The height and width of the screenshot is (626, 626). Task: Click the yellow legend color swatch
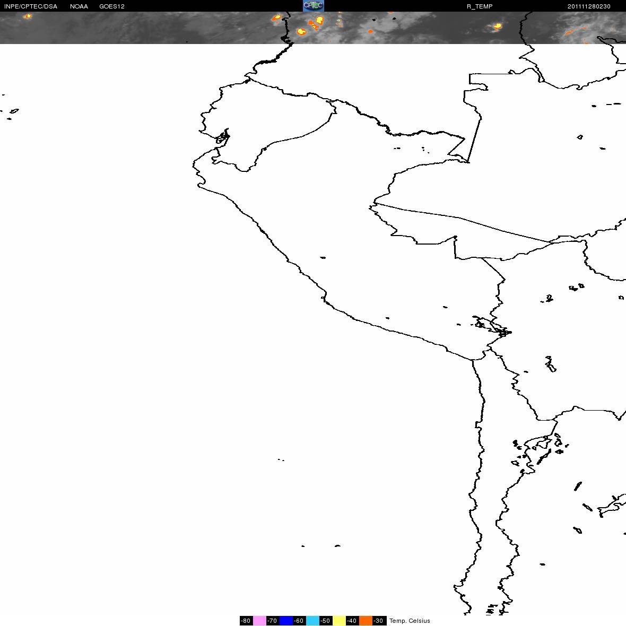(340, 620)
